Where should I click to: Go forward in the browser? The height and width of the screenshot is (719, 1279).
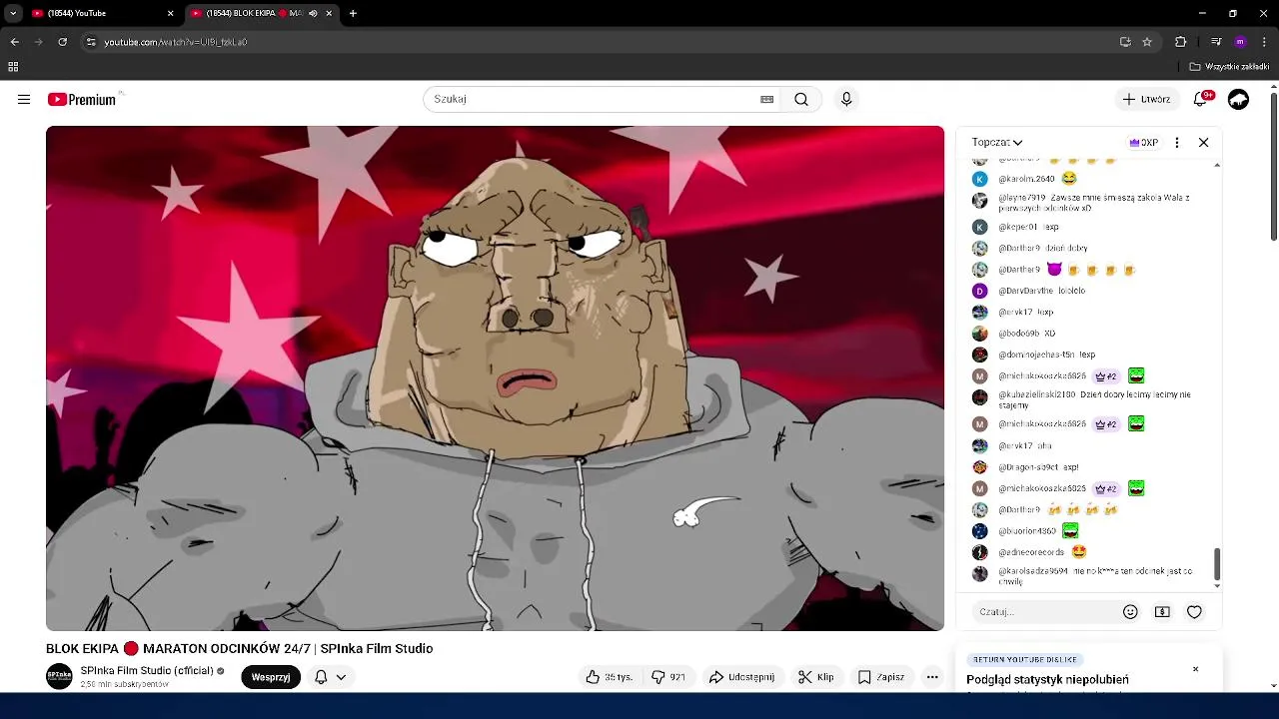pos(38,42)
